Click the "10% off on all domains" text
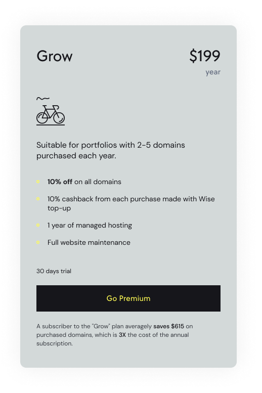 coord(84,182)
